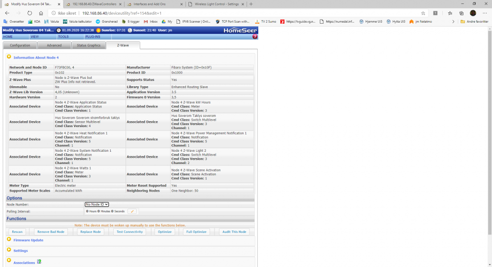The image size is (492, 267).
Task: Click the browser refresh icon
Action: pos(30,13)
